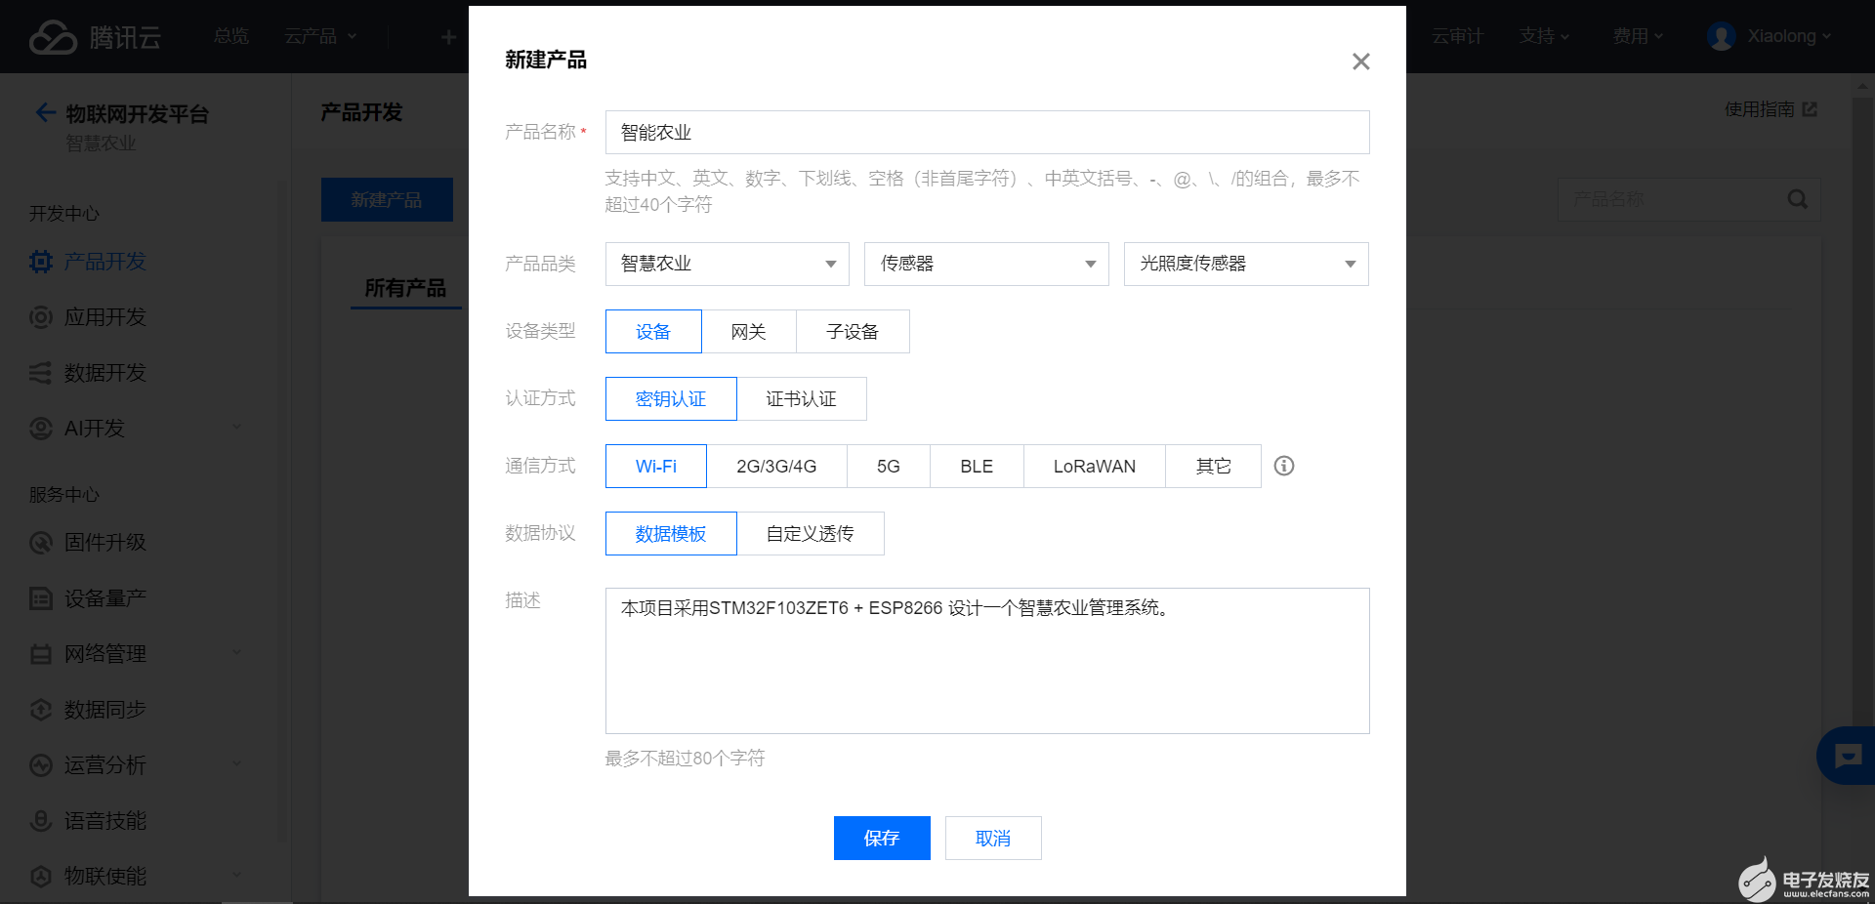
Task: Click the 产品开发 chip icon in the sidebar
Action: pyautogui.click(x=41, y=262)
